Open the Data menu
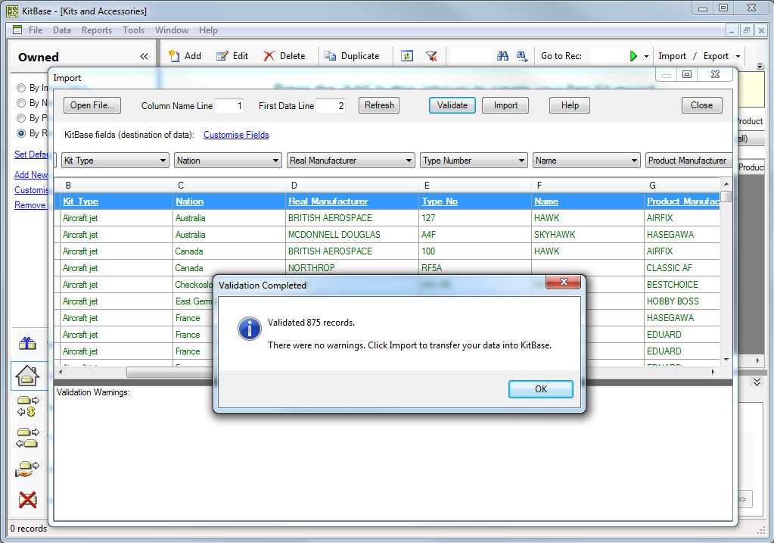Image resolution: width=774 pixels, height=543 pixels. tap(62, 30)
